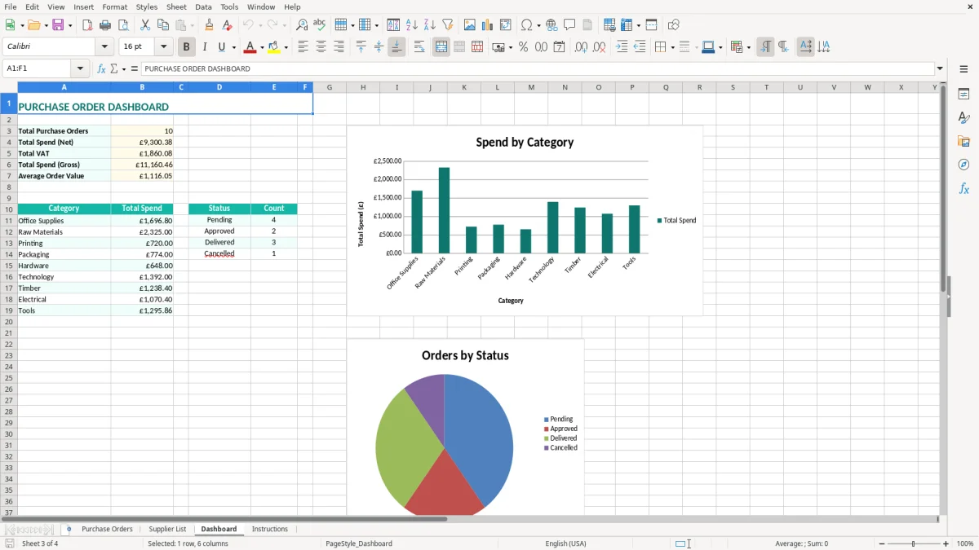Open the sidebar Properties icon
The image size is (979, 550).
pyautogui.click(x=963, y=94)
